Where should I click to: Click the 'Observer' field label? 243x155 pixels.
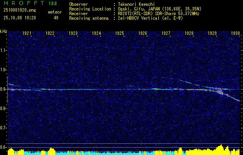tap(78, 4)
